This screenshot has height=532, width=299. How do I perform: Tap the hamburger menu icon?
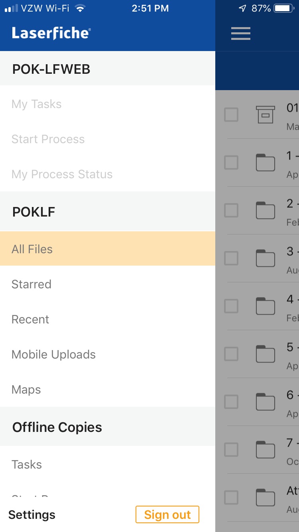241,33
